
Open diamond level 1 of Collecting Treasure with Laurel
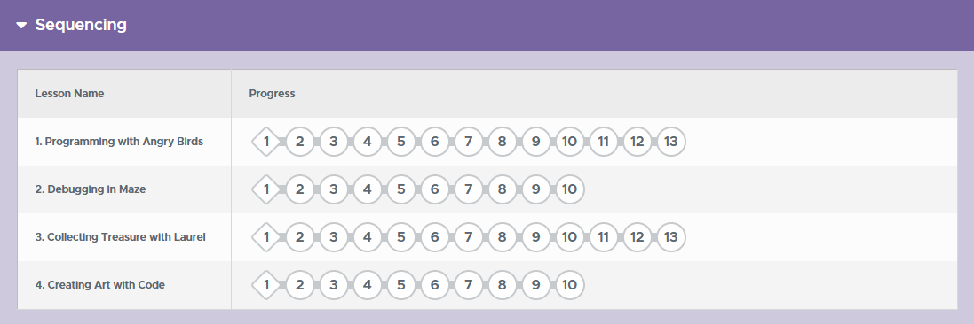coord(265,236)
